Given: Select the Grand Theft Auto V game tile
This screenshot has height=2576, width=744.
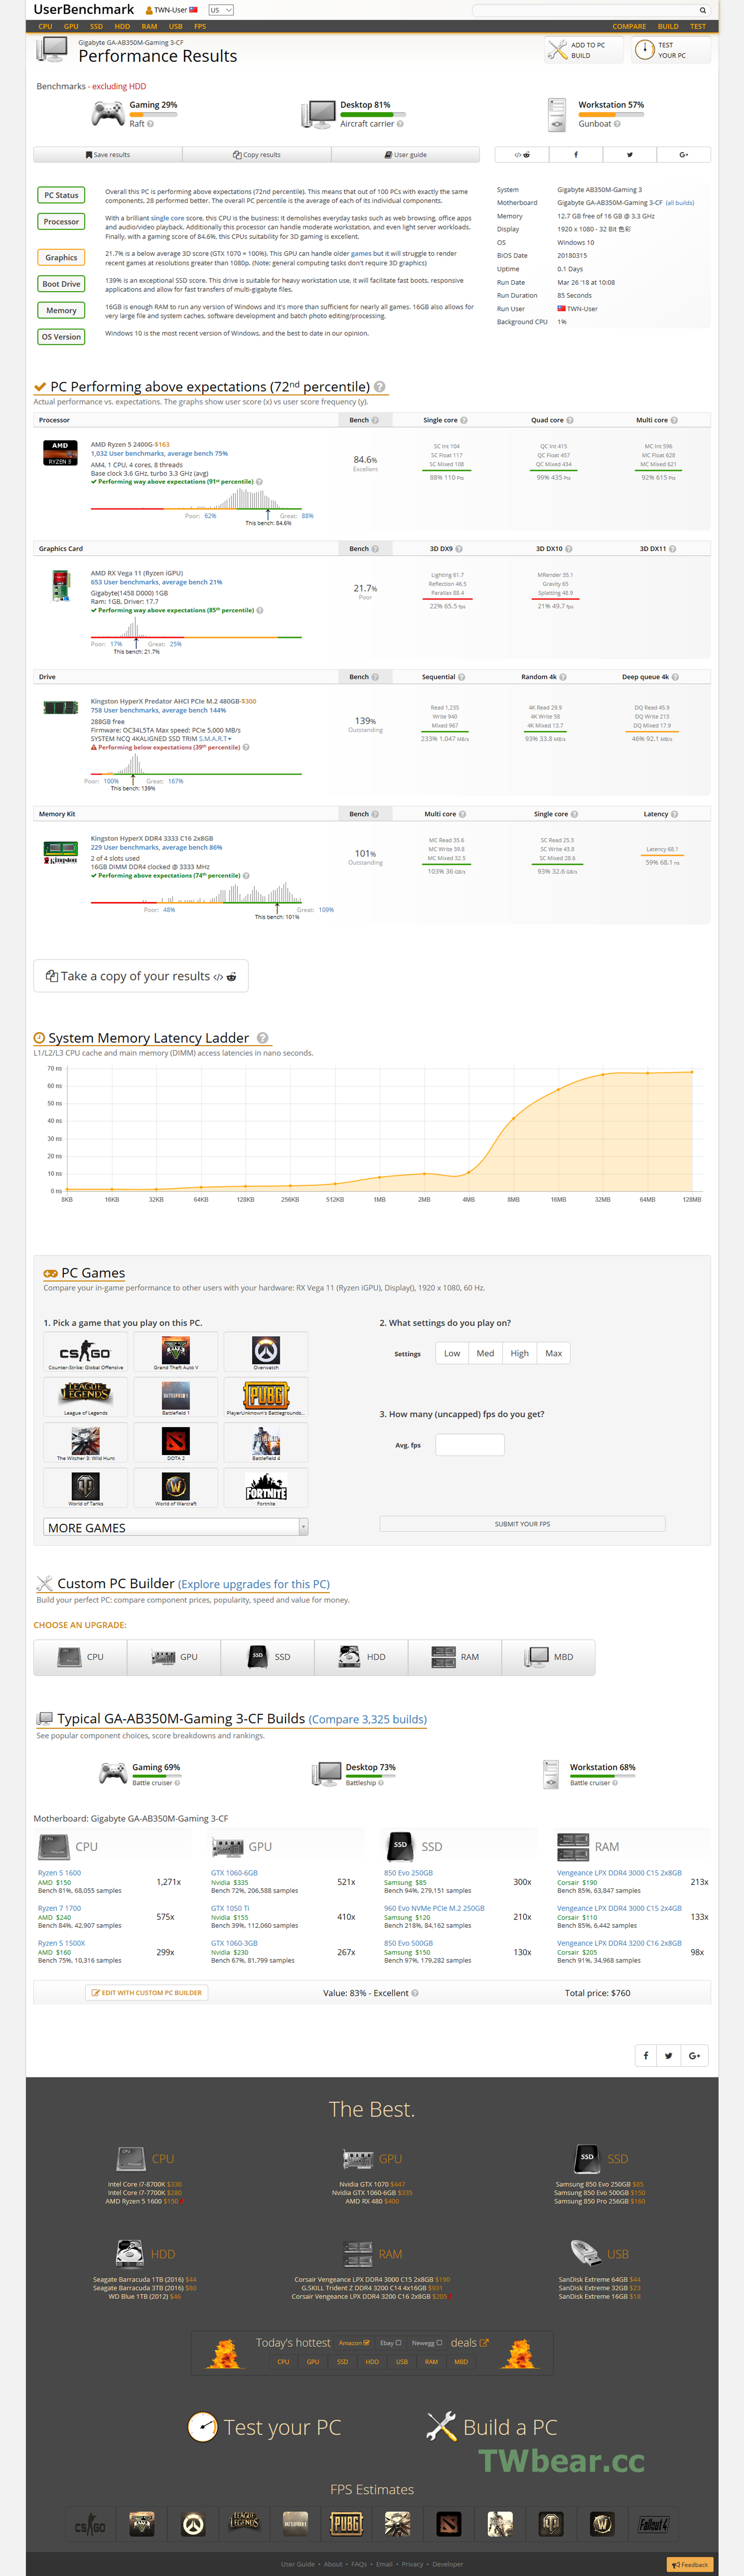Looking at the screenshot, I should 176,1352.
